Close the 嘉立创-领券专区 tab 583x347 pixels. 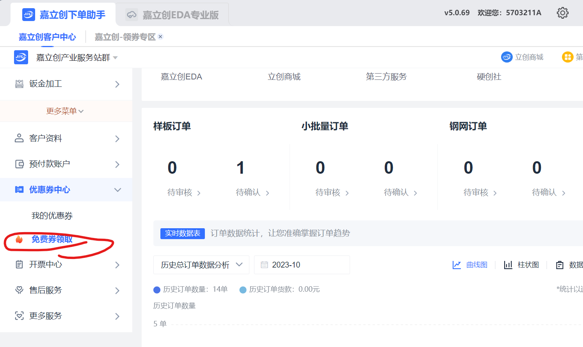tap(160, 37)
